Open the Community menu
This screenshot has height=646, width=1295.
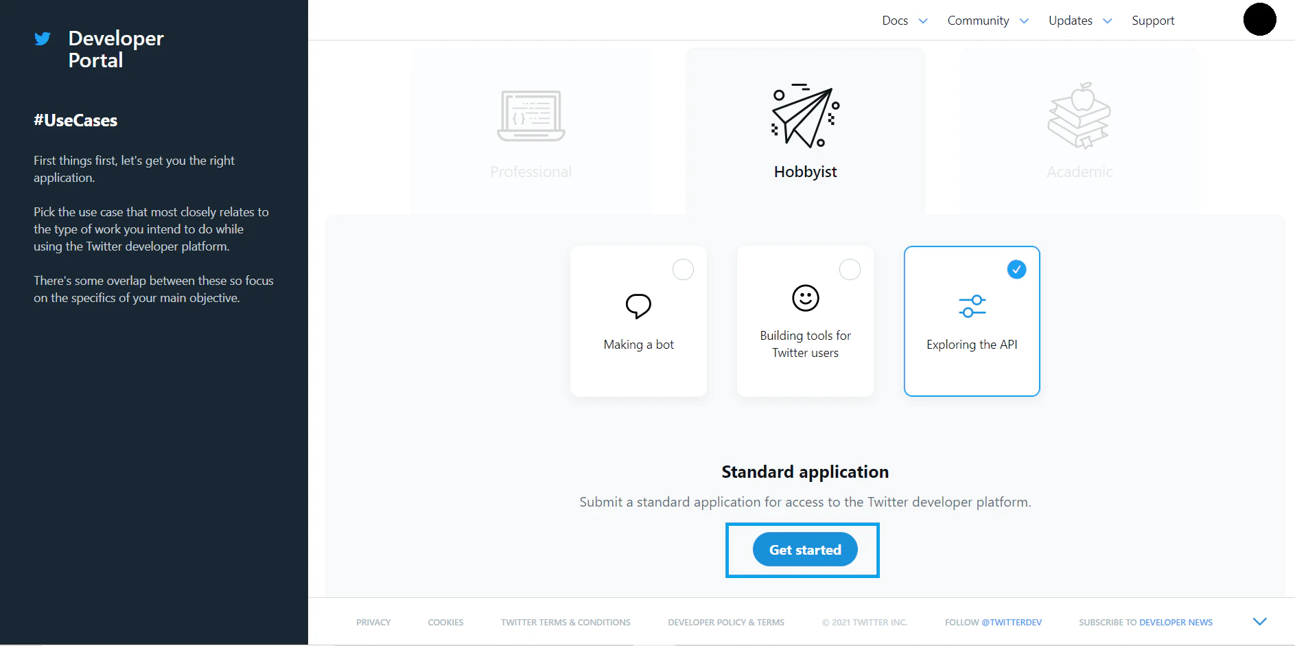tap(978, 21)
